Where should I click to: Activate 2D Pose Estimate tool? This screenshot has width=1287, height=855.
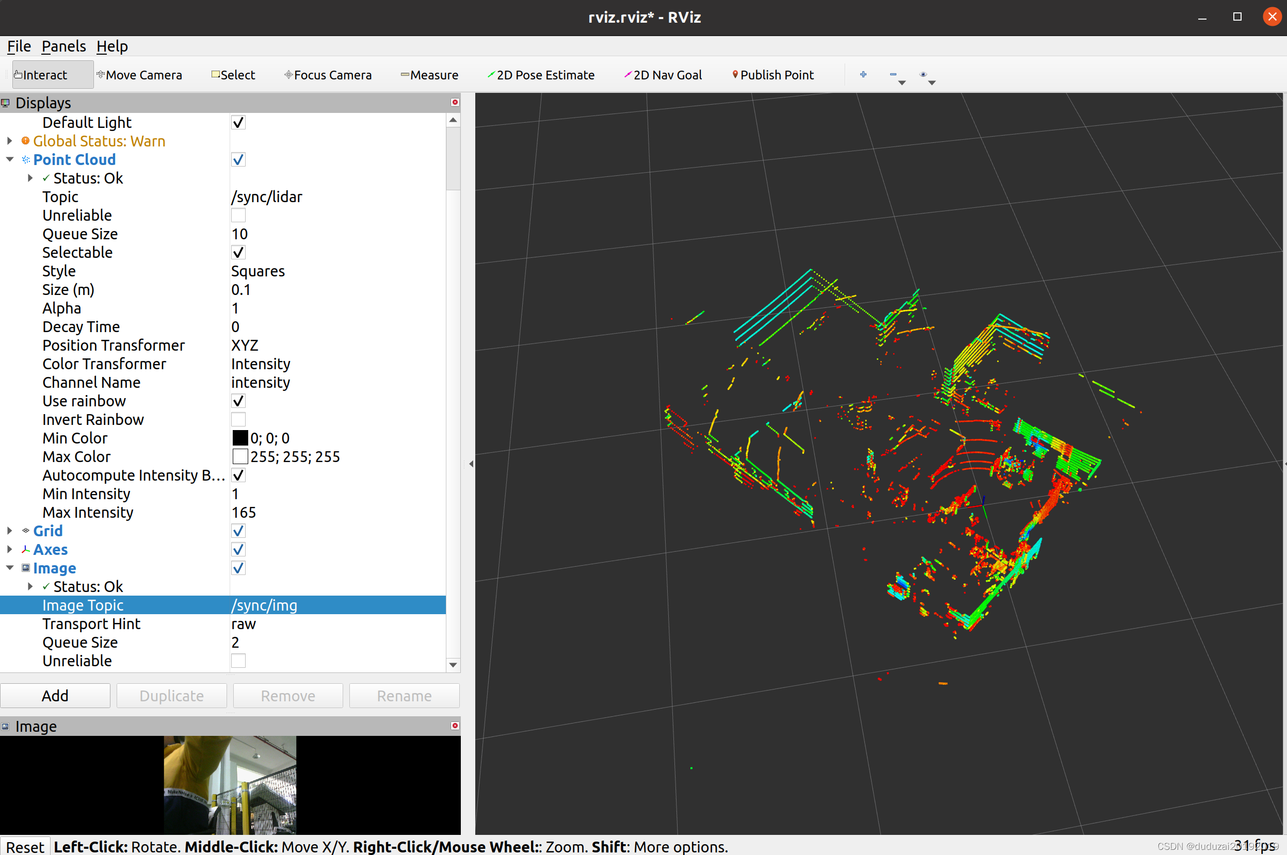(541, 75)
